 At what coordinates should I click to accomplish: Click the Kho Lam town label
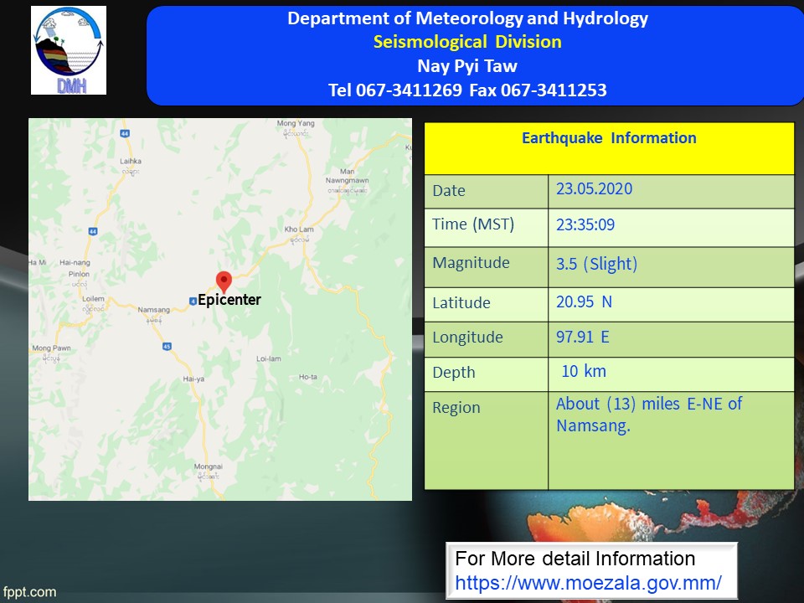[x=299, y=229]
